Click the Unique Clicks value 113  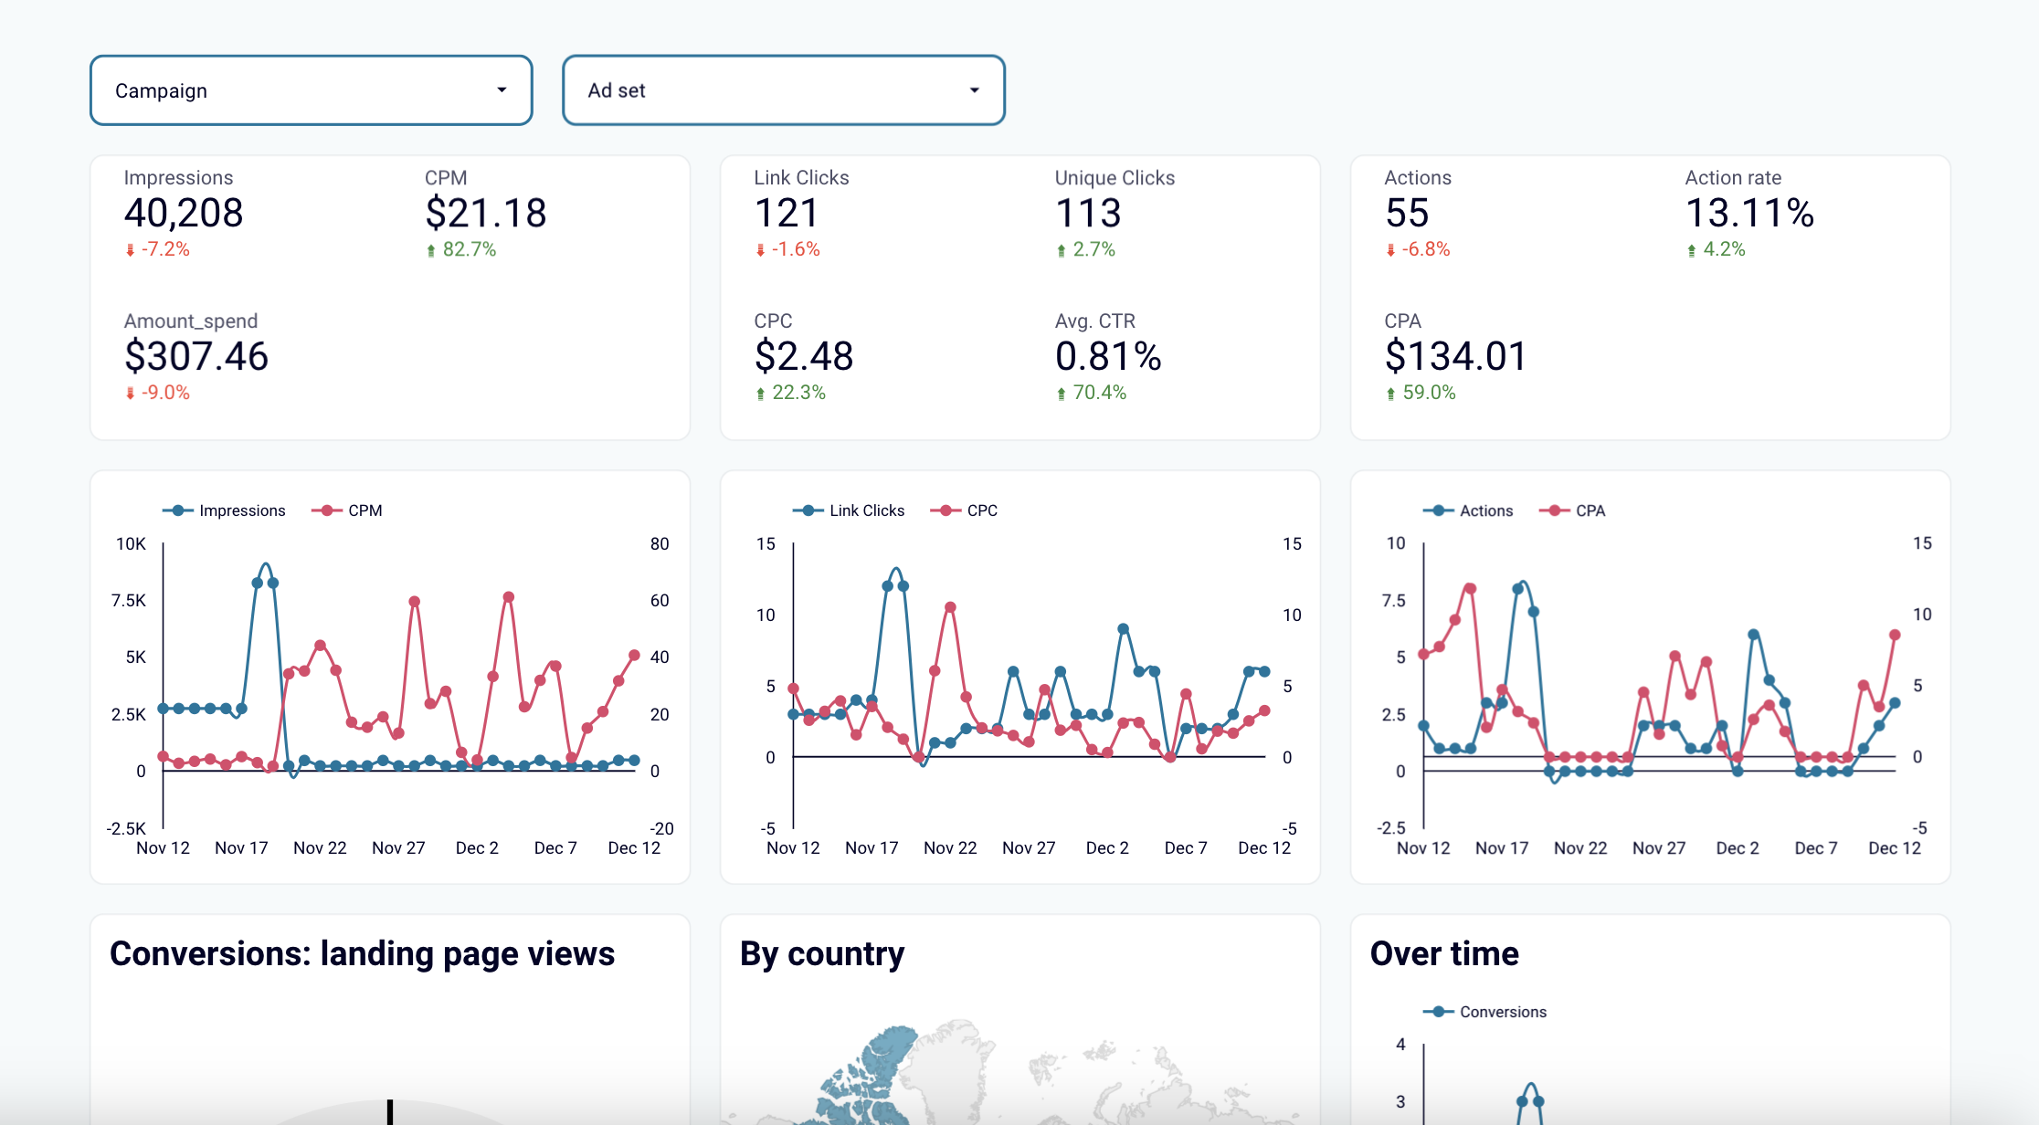tap(1088, 213)
